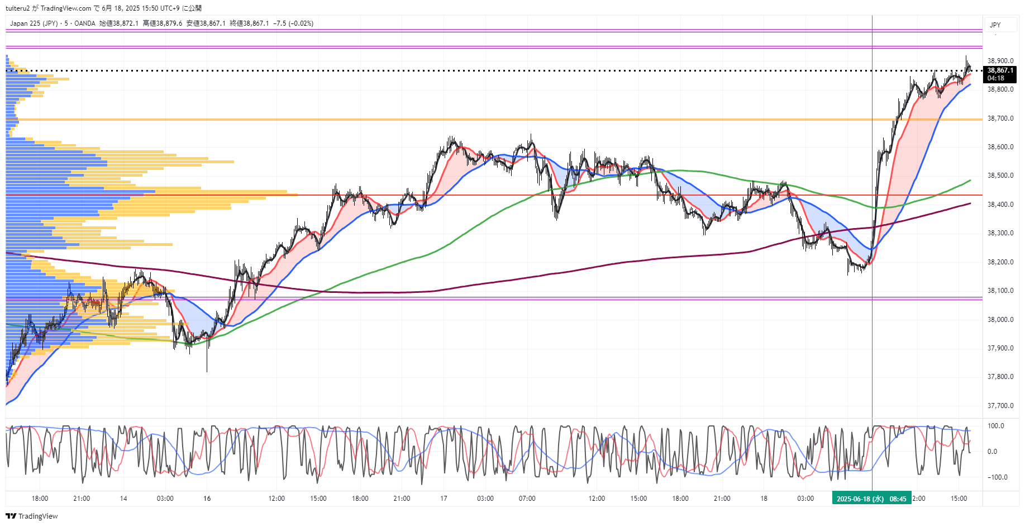This screenshot has height=526, width=1025.
Task: Click the 04:18 countdown under price label
Action: pyautogui.click(x=996, y=78)
